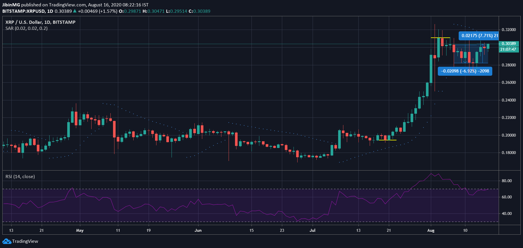Click the green up-arrow next to 0.30389
This screenshot has height=248, width=523.
(75, 11)
